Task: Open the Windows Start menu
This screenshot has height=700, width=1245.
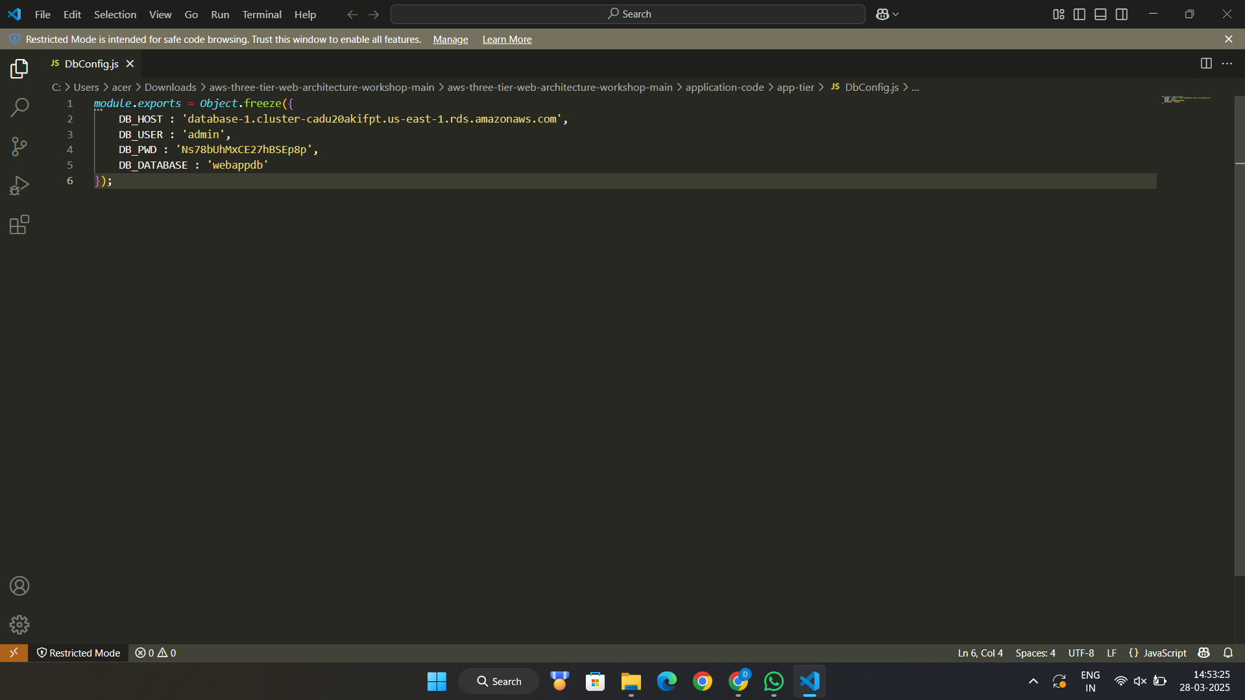Action: (x=437, y=681)
